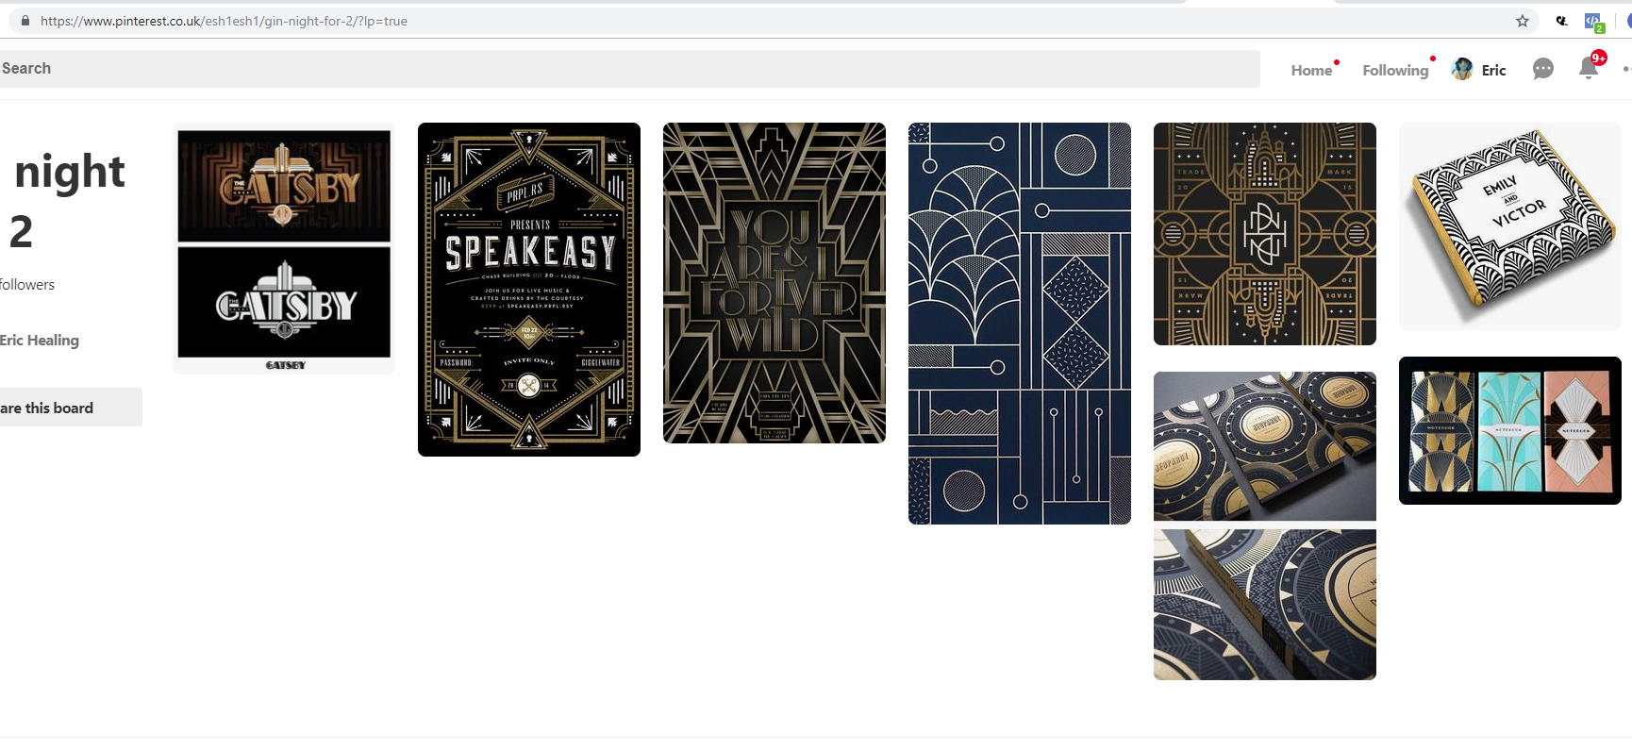Viewport: 1632px width, 750px height.
Task: Open the Following feed
Action: [x=1395, y=70]
